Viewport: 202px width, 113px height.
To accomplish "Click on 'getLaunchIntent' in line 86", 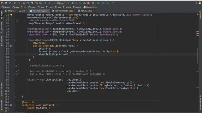I will click(x=80, y=51).
